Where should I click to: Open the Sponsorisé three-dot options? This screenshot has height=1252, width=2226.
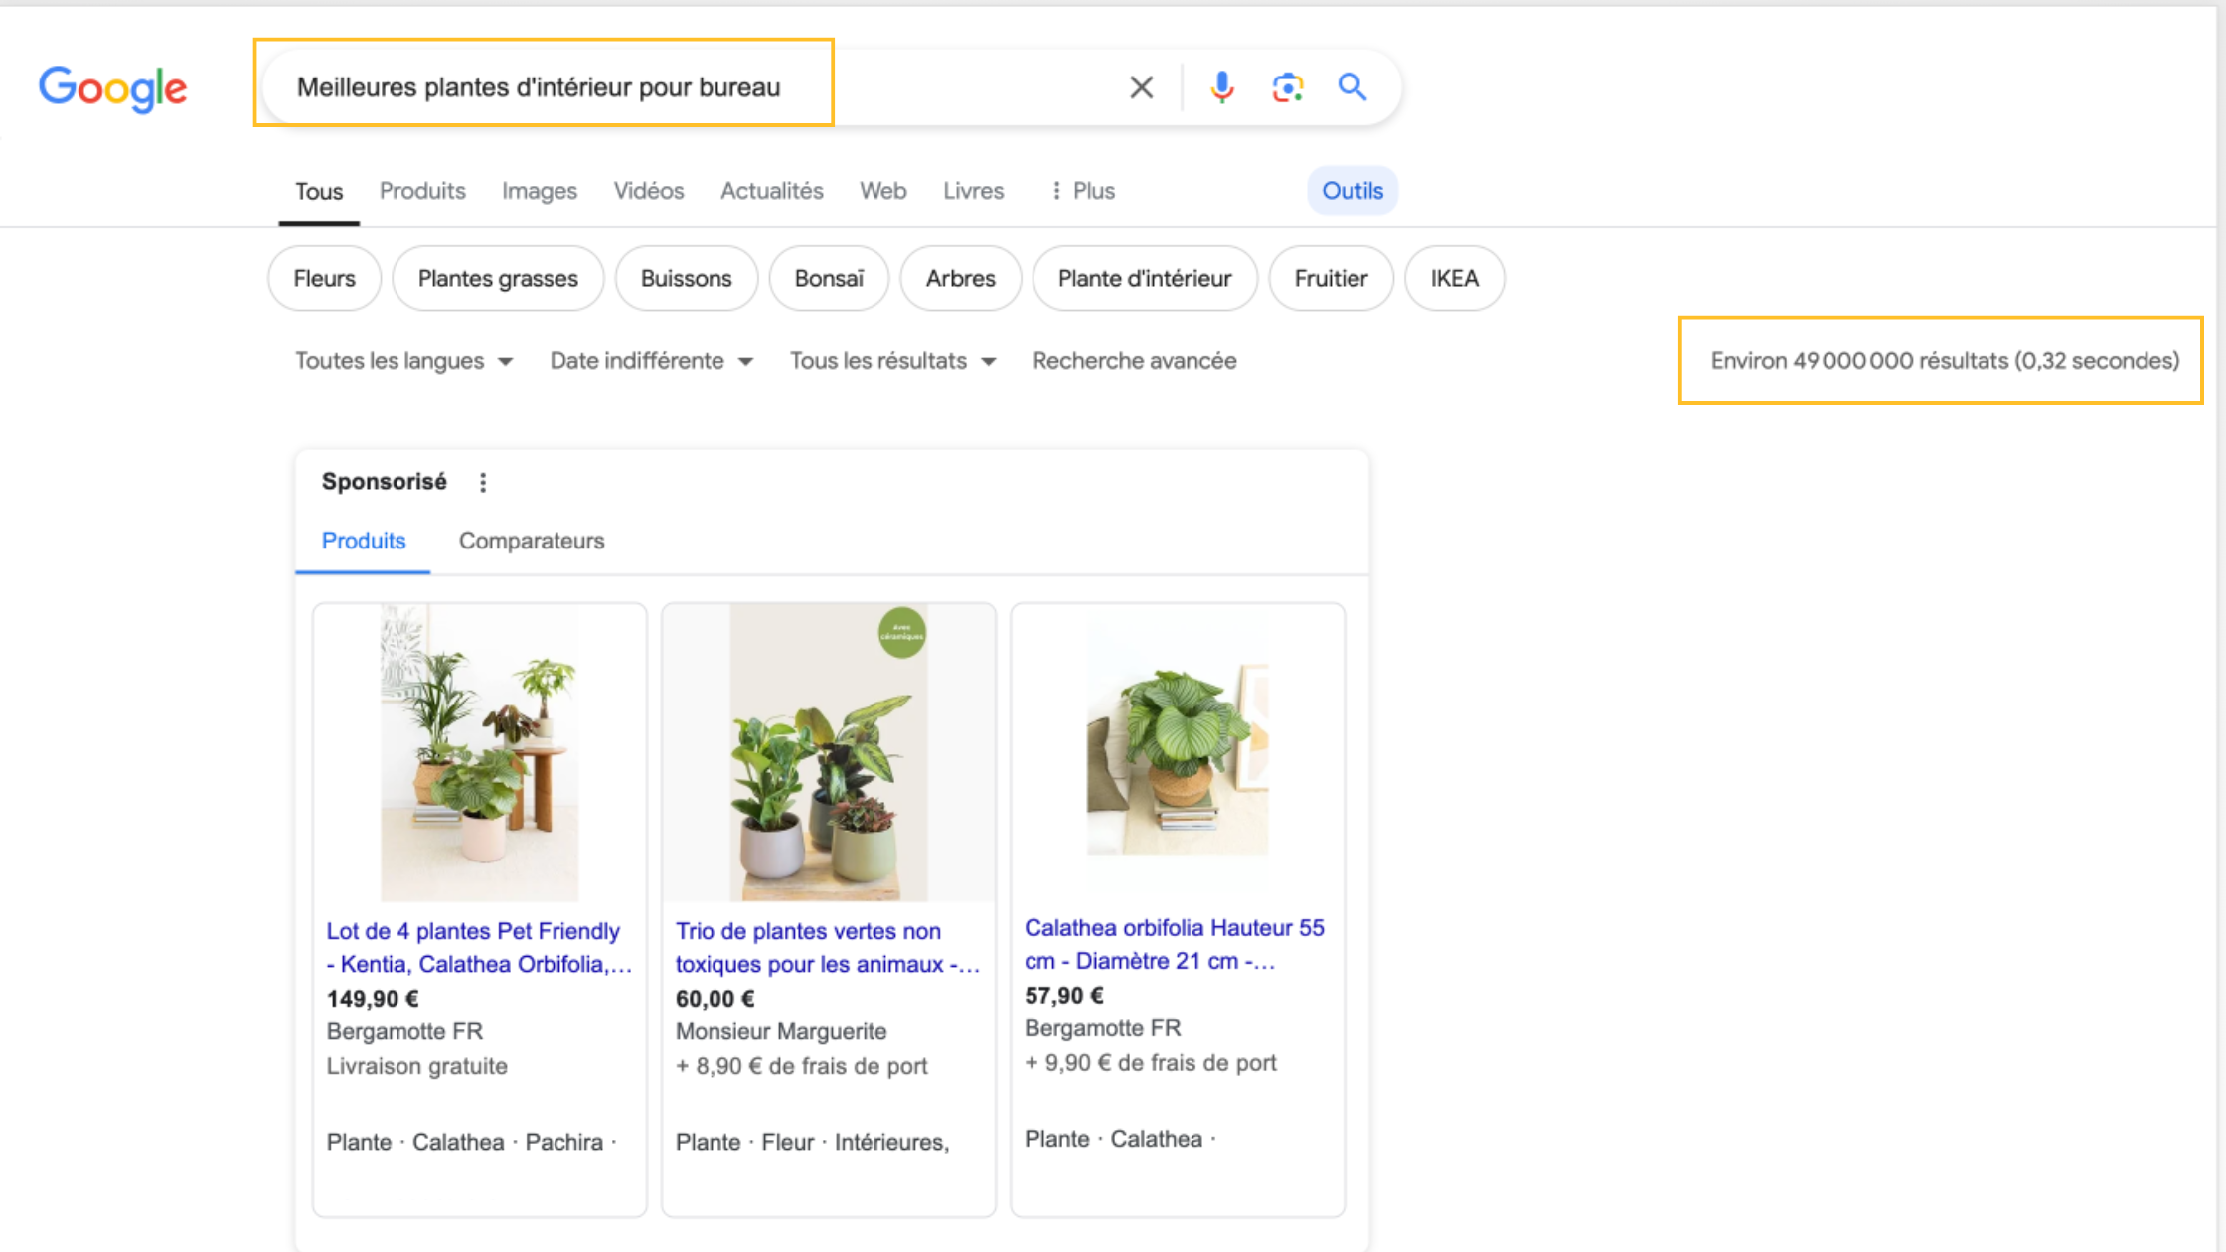(x=483, y=483)
